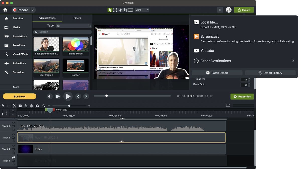Lock Track 4
Viewport: 301px width, 169px height.
point(14,130)
